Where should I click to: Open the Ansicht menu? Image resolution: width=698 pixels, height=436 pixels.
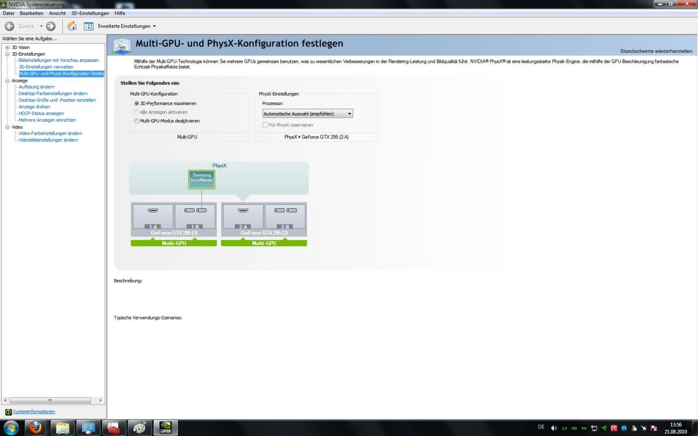point(57,13)
